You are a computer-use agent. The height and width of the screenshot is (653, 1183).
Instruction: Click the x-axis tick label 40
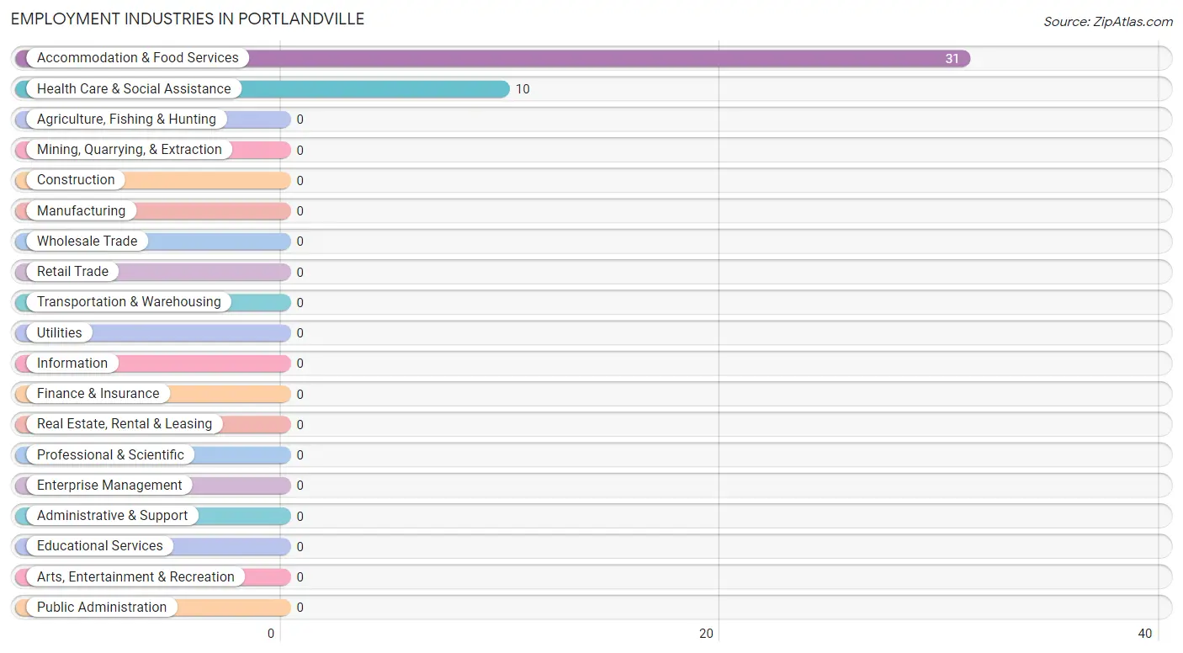[x=1145, y=634]
